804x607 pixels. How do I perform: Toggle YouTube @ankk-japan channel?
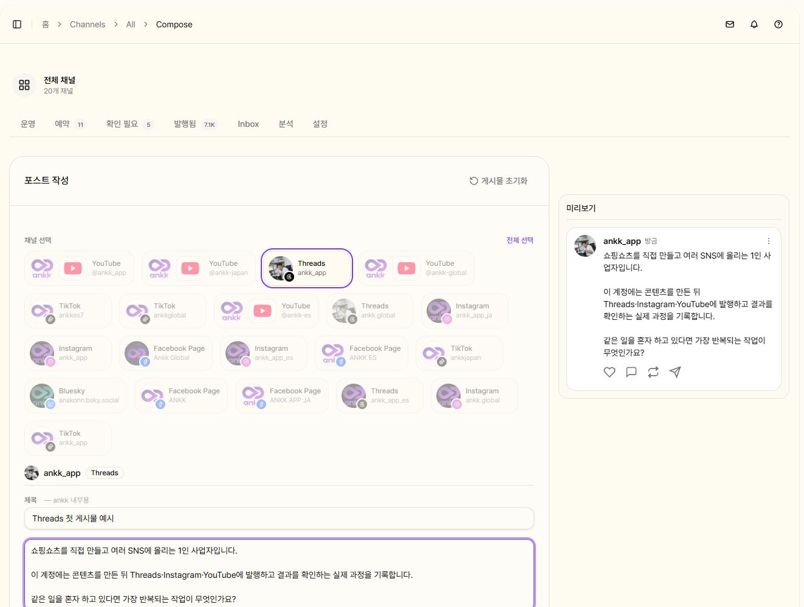click(x=198, y=268)
